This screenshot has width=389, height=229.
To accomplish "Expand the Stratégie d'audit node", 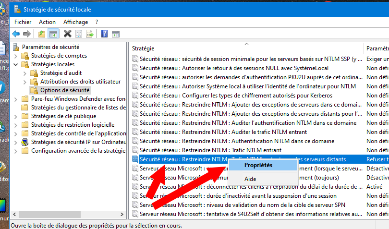I will [24, 73].
